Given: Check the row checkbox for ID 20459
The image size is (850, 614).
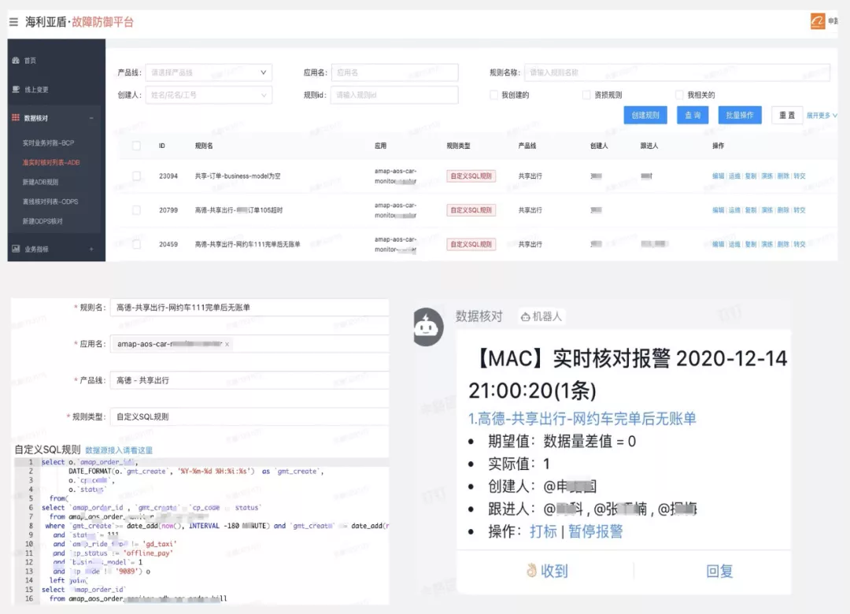Looking at the screenshot, I should pos(137,244).
